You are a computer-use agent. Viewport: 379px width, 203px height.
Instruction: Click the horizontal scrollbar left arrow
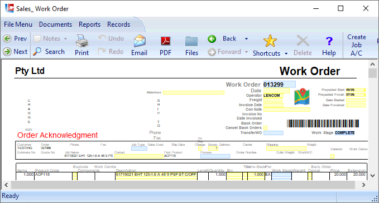point(6,185)
